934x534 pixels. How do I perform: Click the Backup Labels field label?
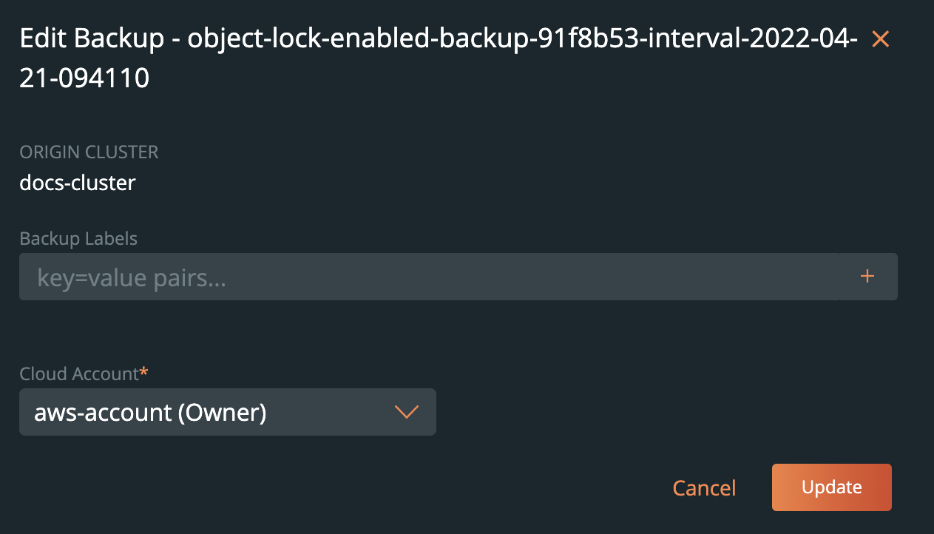pyautogui.click(x=78, y=238)
